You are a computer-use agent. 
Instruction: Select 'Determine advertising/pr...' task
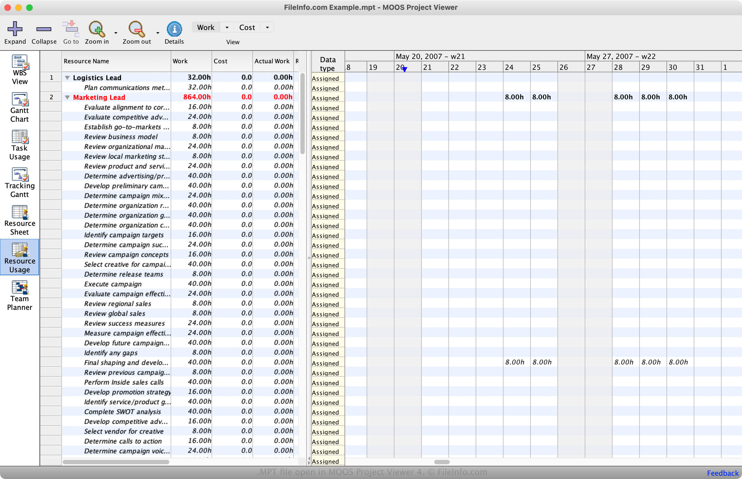[x=127, y=176]
